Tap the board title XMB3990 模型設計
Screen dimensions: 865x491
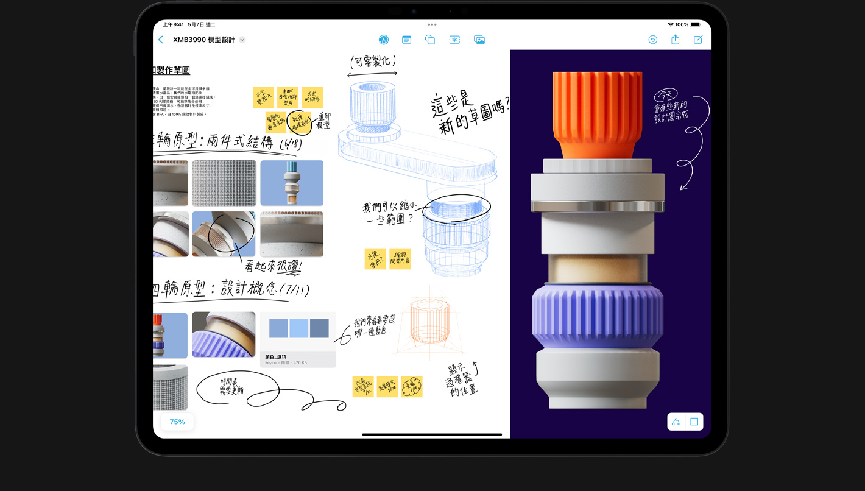point(203,40)
